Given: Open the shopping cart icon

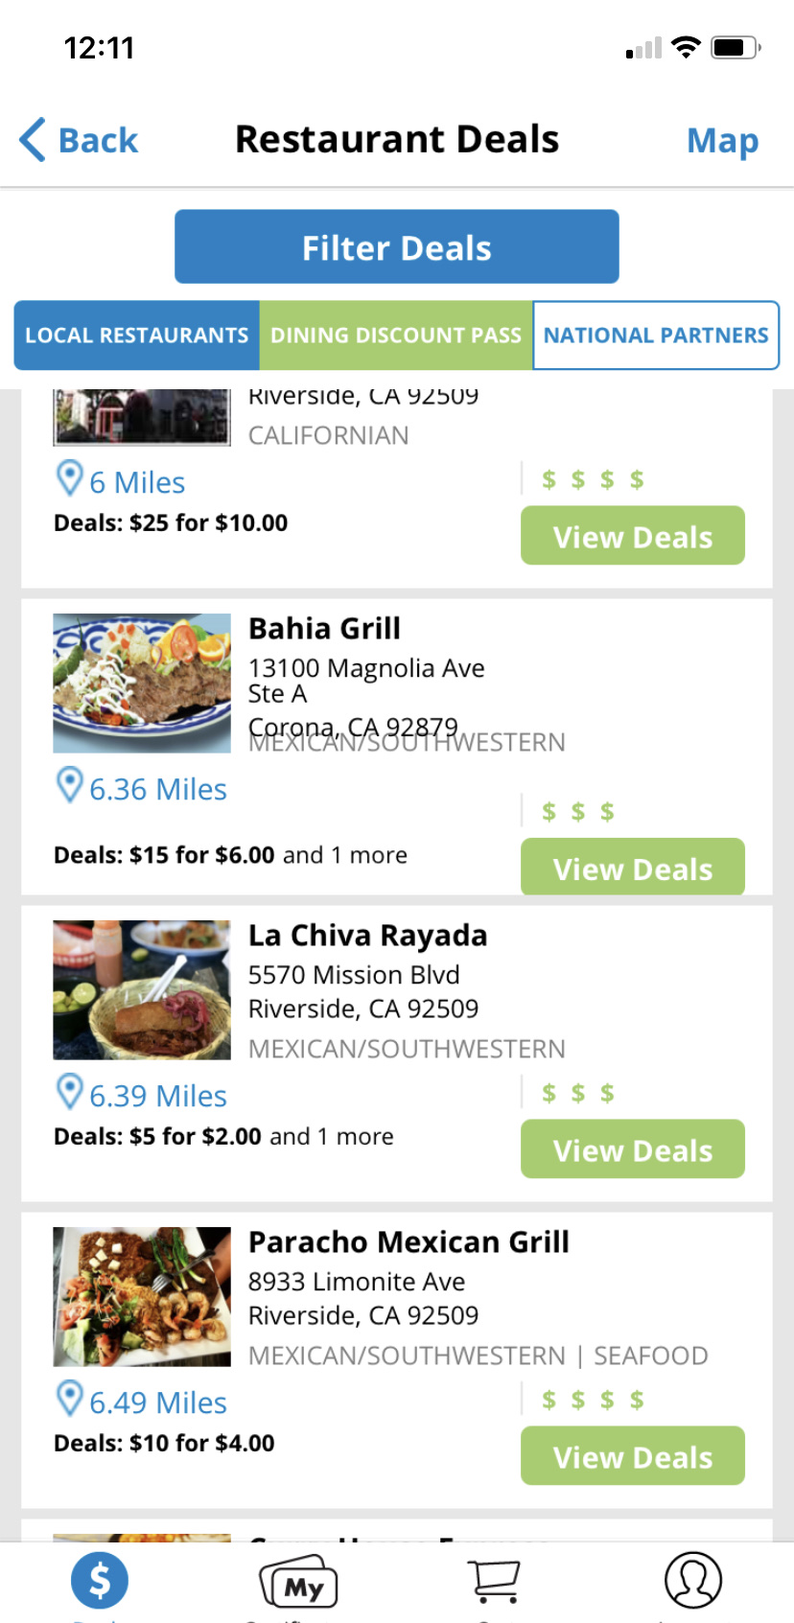Looking at the screenshot, I should click(497, 1582).
